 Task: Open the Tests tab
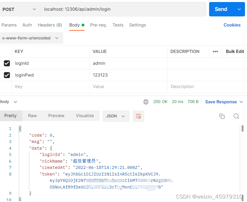(x=118, y=25)
